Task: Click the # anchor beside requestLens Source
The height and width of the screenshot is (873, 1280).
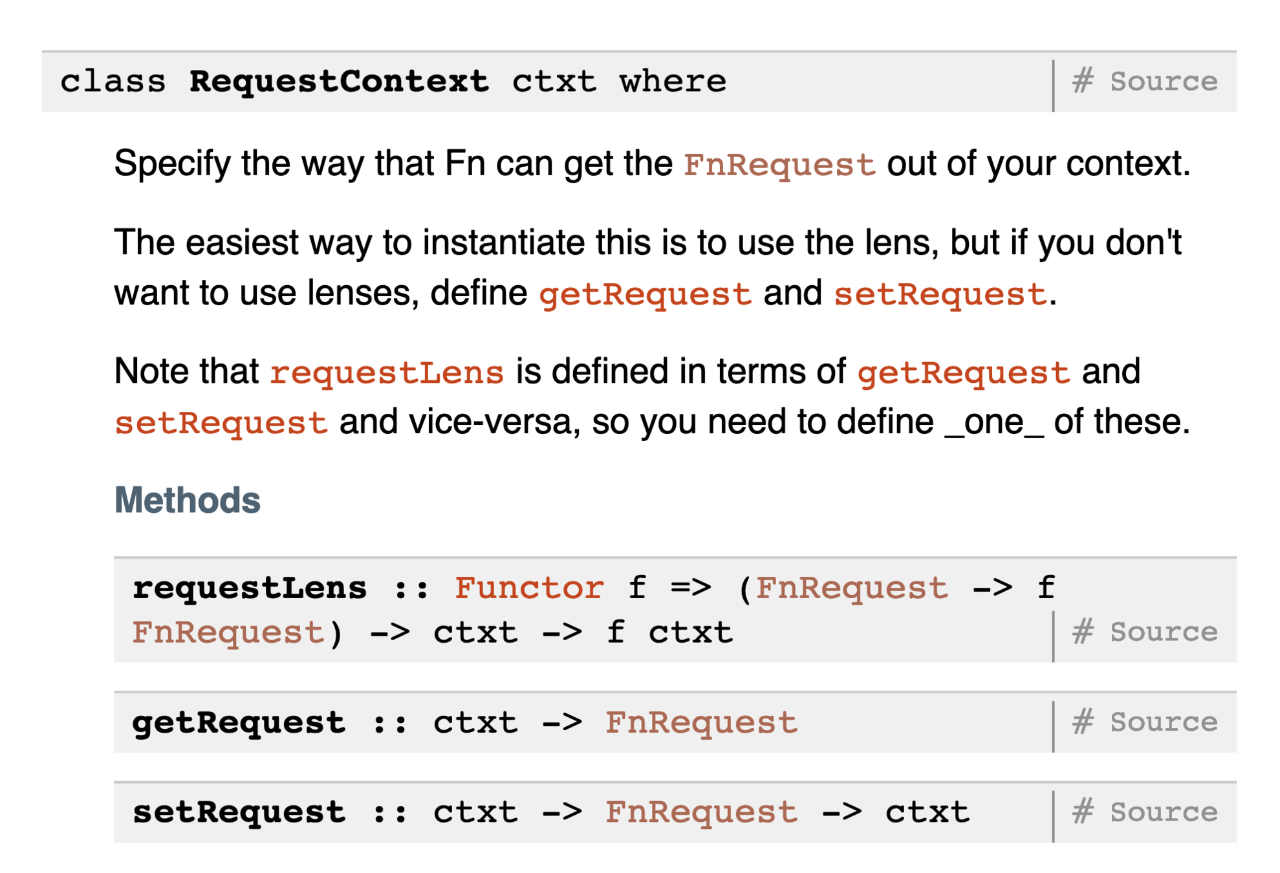Action: tap(1082, 632)
